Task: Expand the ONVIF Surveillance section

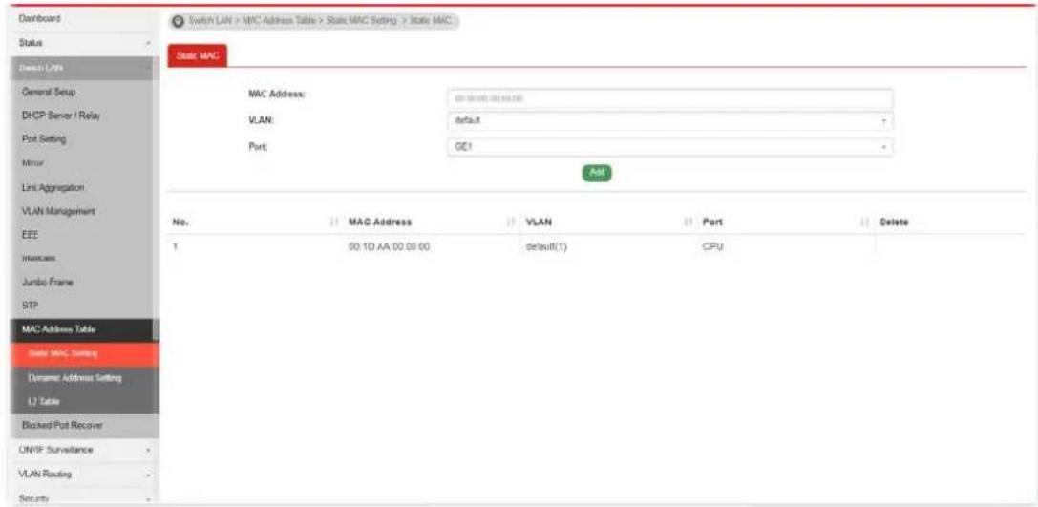Action: click(x=83, y=450)
